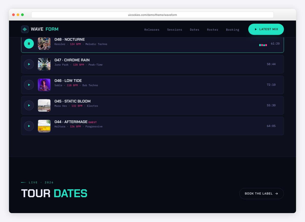Open the 047 Chrome Rain cover thumbnail
Viewport: 305px width, 222px height.
[44, 64]
